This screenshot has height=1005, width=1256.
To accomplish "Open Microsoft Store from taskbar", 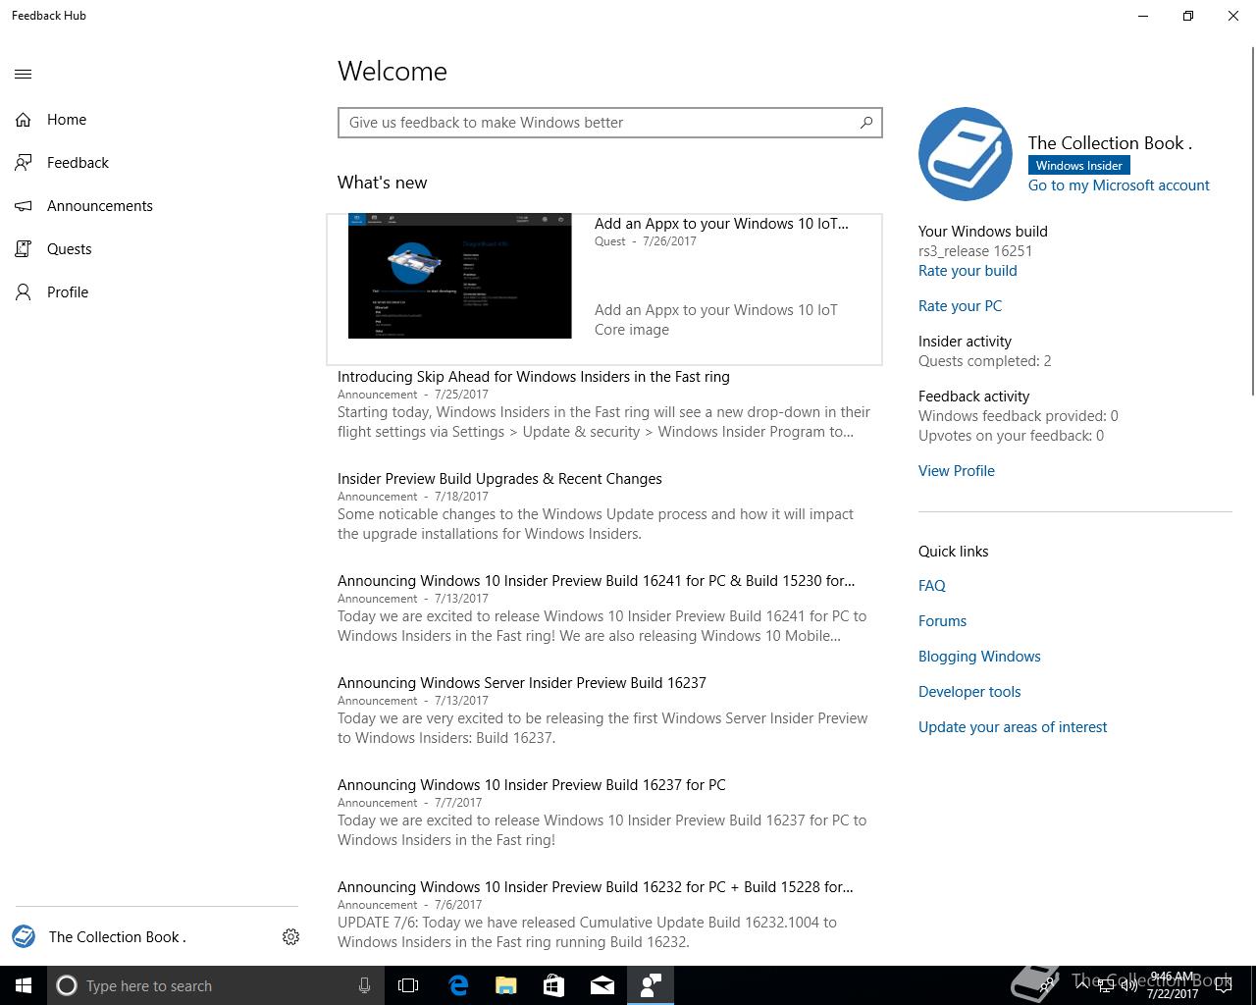I will click(554, 985).
